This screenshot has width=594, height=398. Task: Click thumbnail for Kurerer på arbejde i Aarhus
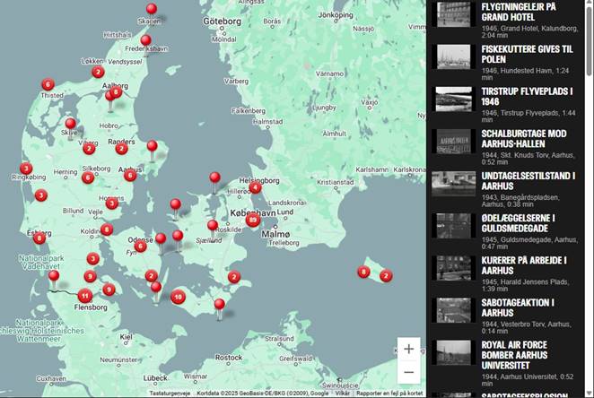[x=453, y=268]
